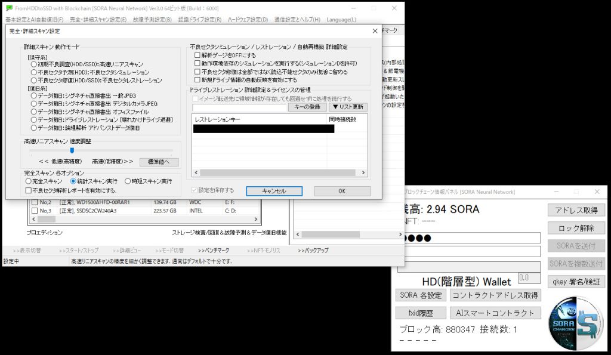Screen dimensions: 611x355
Task: Click the 2.94 SORA balance text
Action: (x=453, y=209)
